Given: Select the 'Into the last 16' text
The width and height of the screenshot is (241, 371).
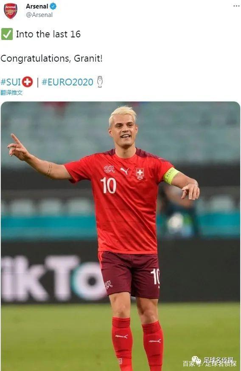Looking at the screenshot, I should click(48, 34).
